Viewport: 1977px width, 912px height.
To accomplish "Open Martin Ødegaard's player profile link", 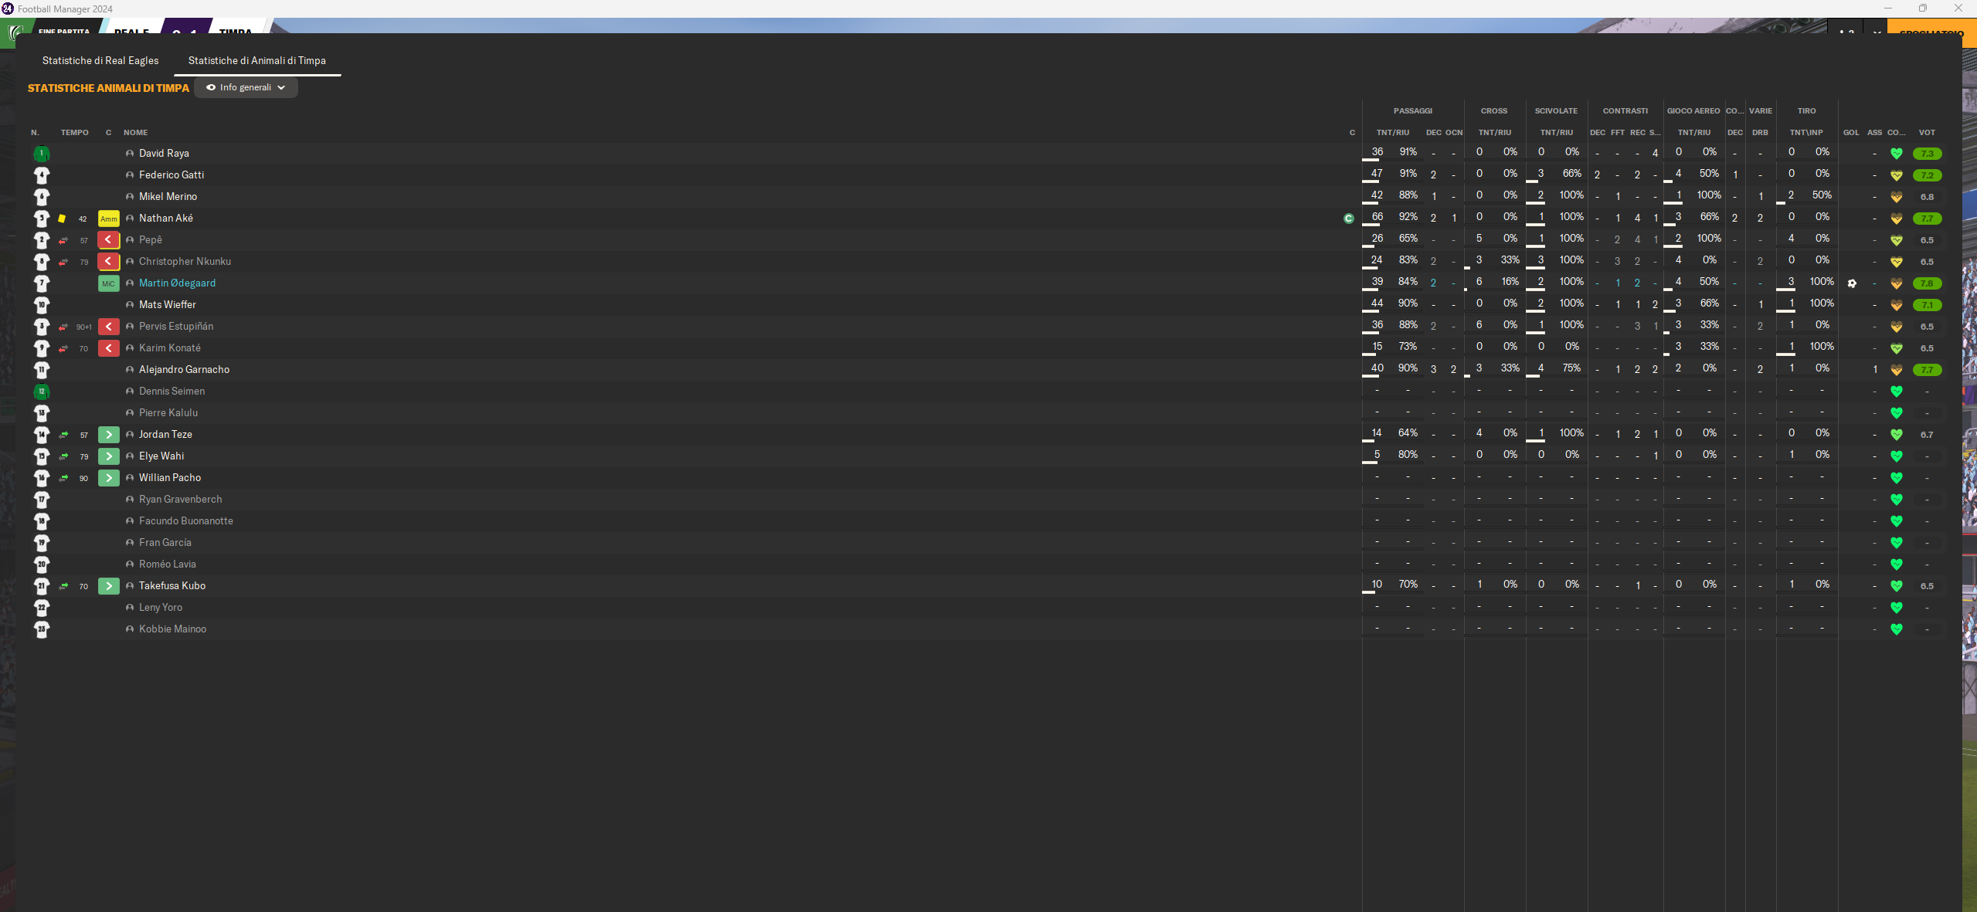I will click(177, 283).
